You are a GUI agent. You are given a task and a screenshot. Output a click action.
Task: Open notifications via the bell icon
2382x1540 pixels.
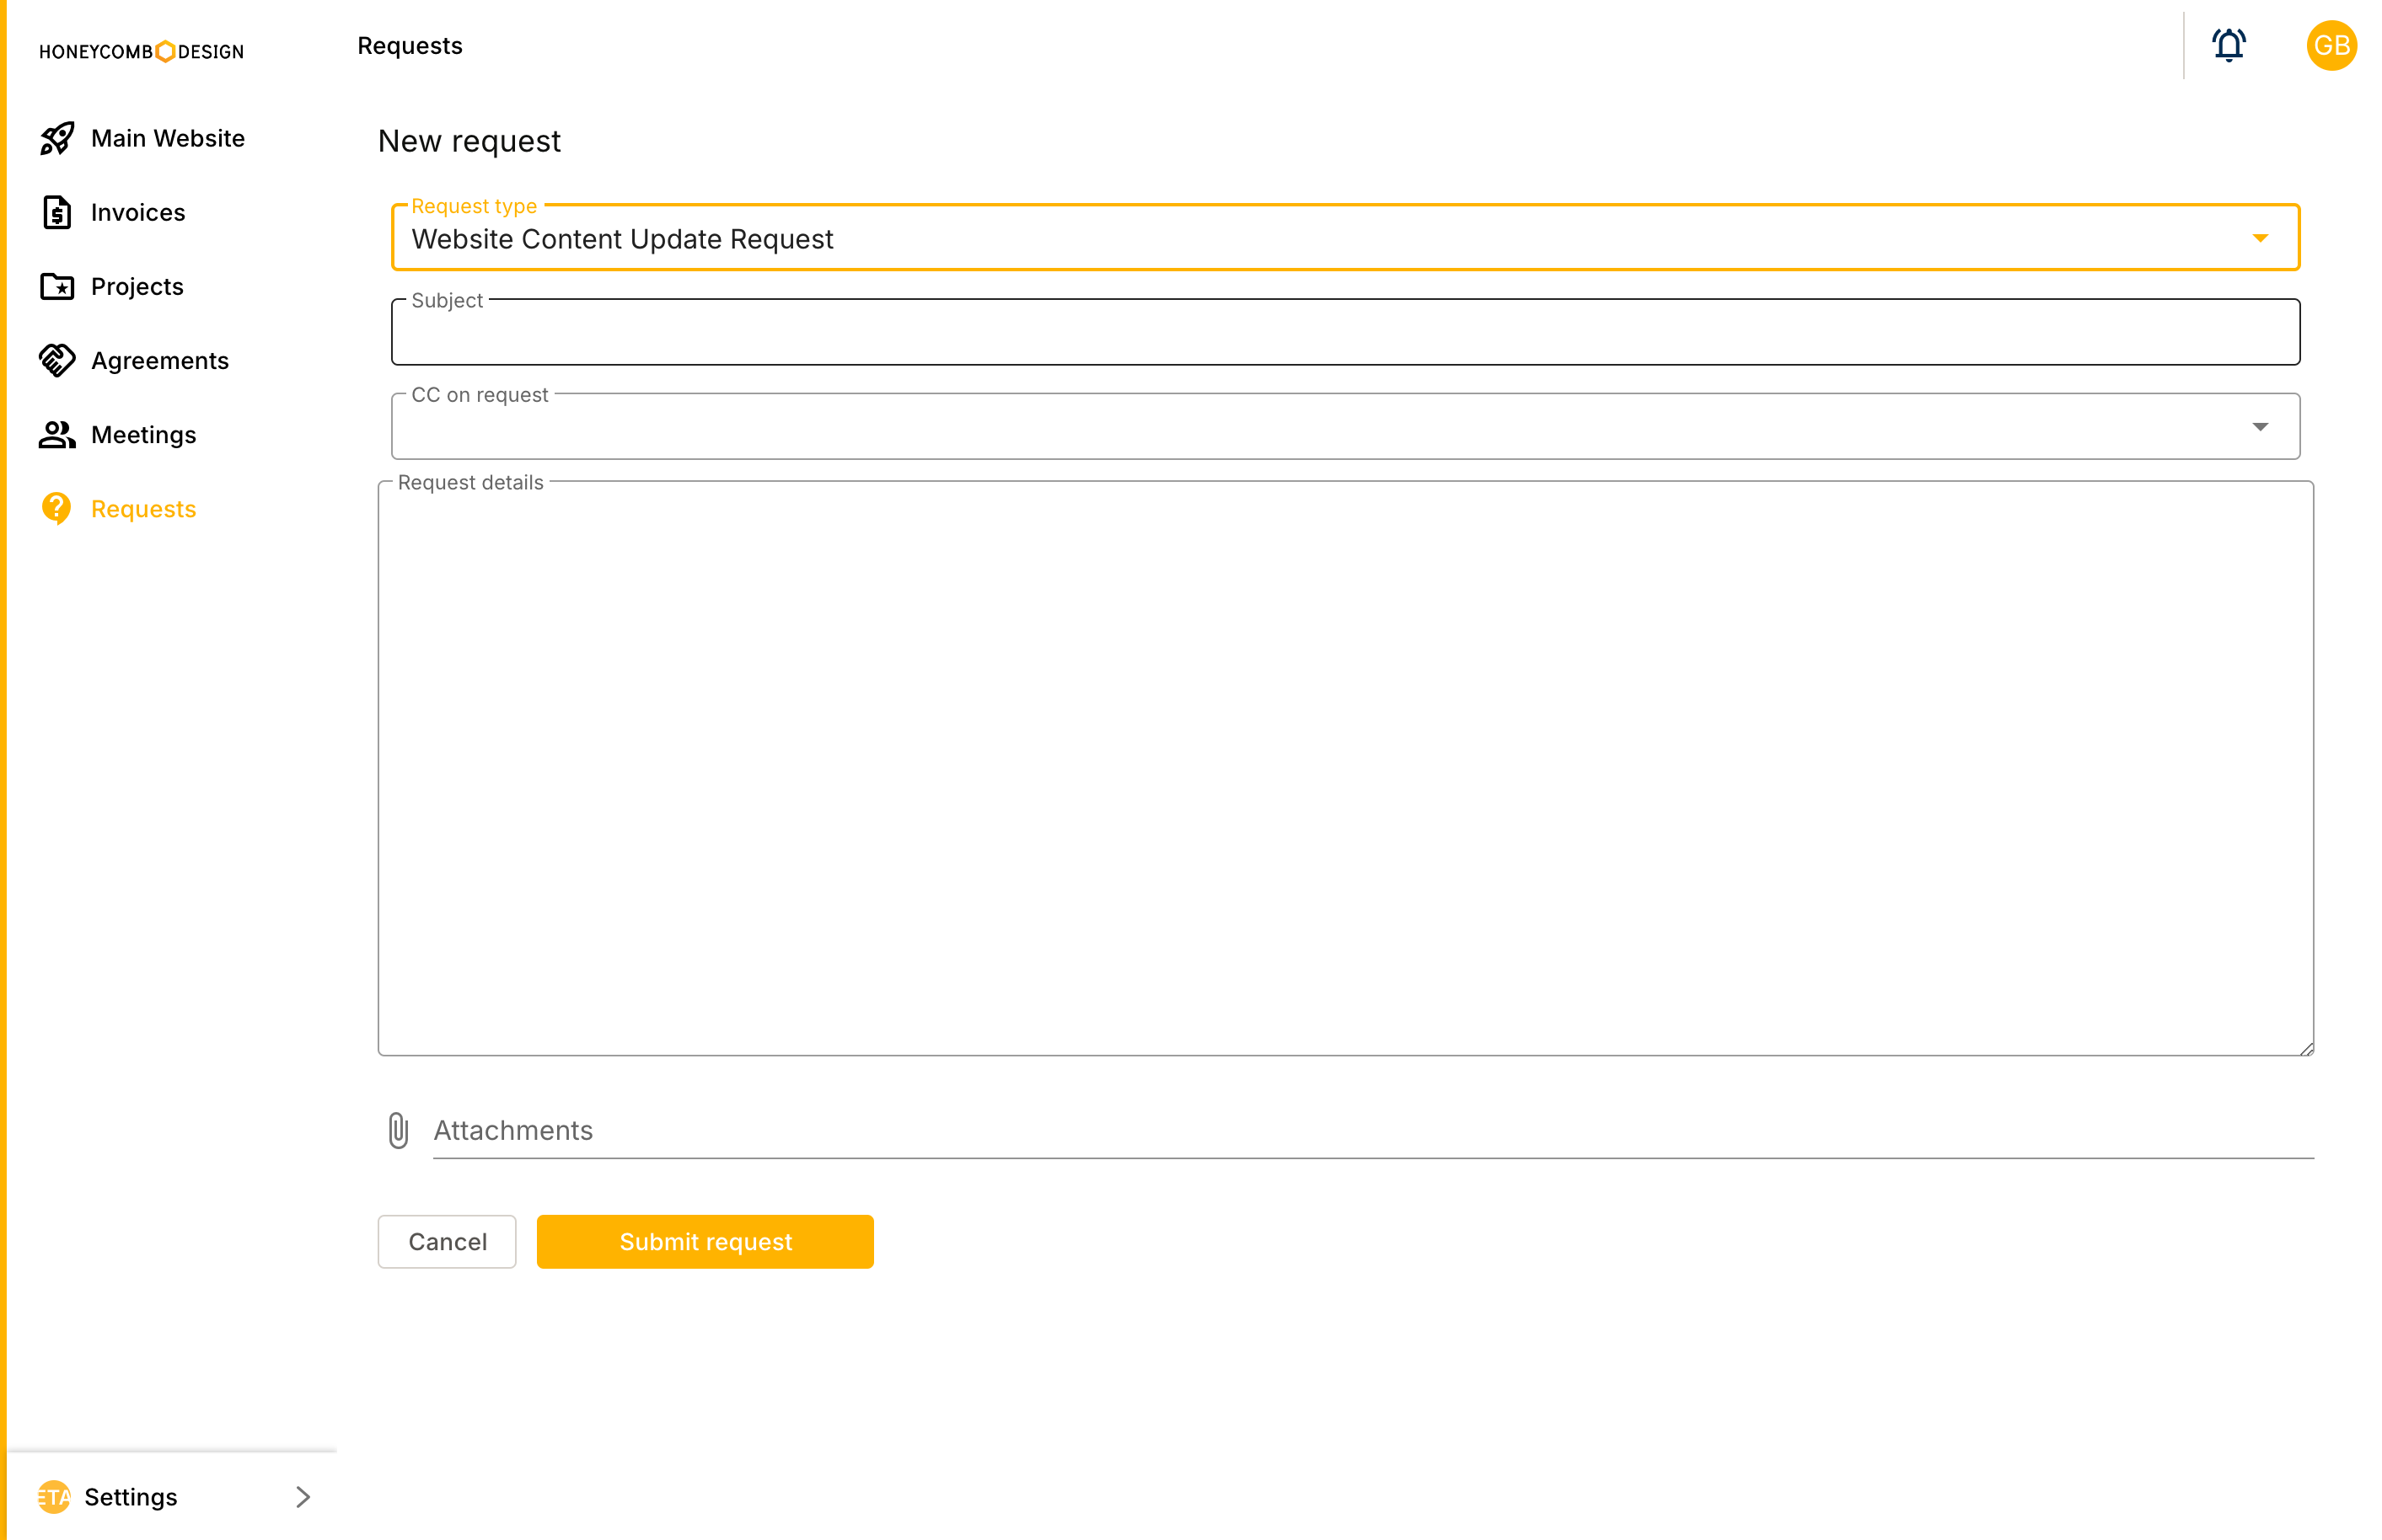point(2228,45)
